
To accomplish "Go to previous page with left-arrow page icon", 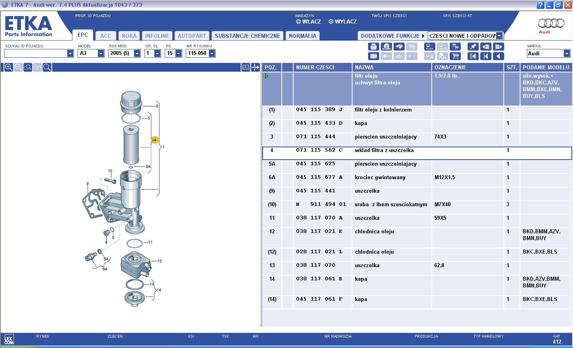I will 485,47.
